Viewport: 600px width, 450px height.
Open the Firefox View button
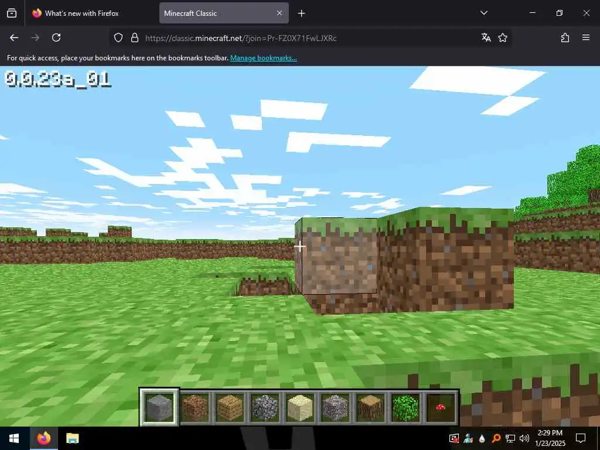(x=12, y=13)
